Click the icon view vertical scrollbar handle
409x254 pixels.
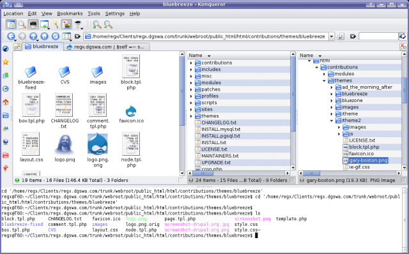182,91
